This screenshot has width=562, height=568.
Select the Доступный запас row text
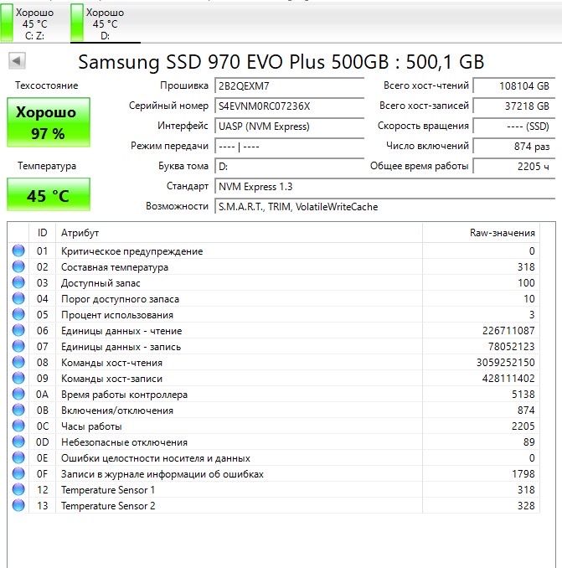(101, 283)
